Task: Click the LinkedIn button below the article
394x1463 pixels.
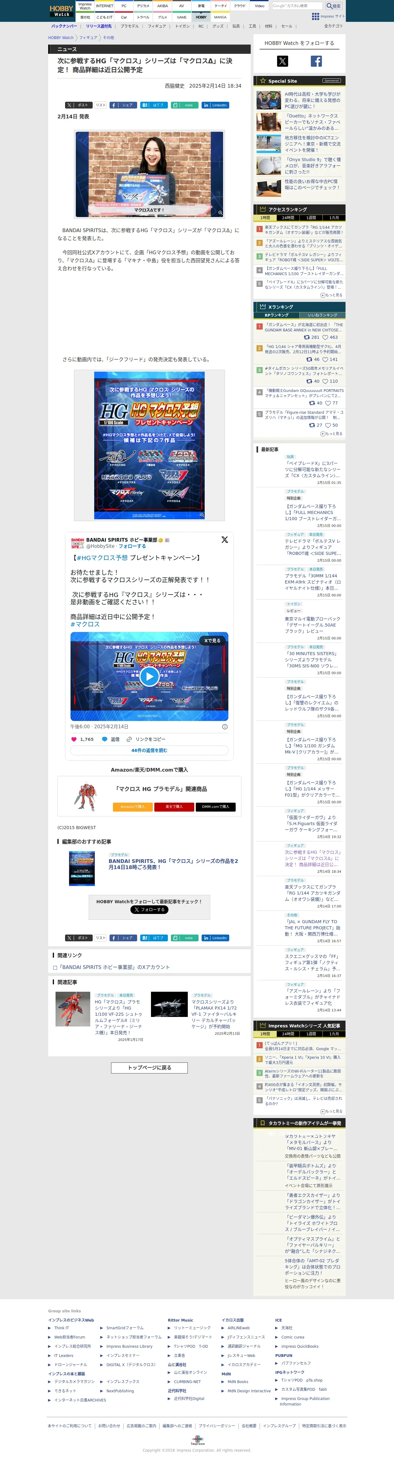Action: click(215, 938)
